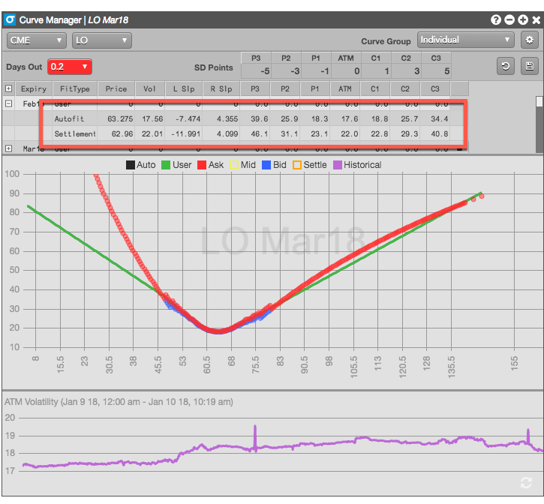Click the L Slp column header

coord(184,88)
